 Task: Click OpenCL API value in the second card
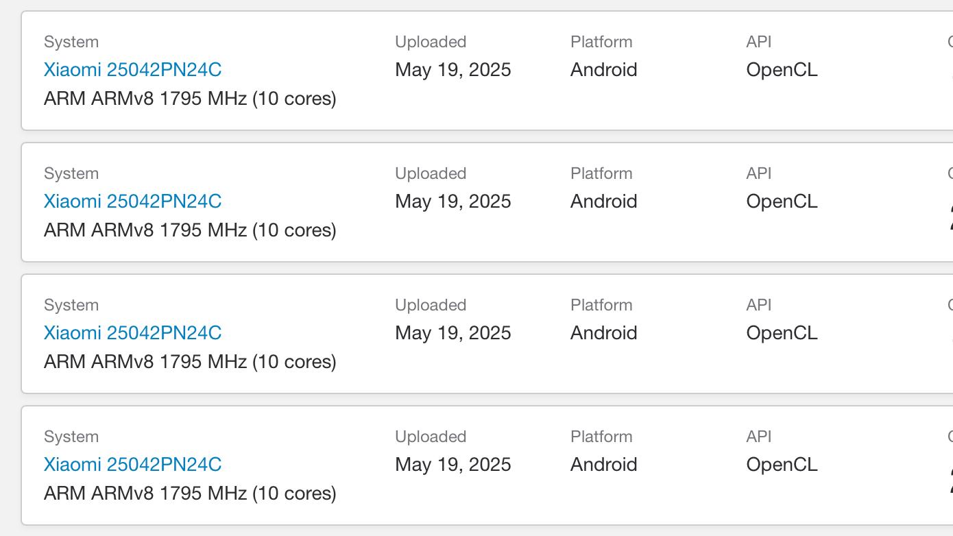pyautogui.click(x=782, y=202)
